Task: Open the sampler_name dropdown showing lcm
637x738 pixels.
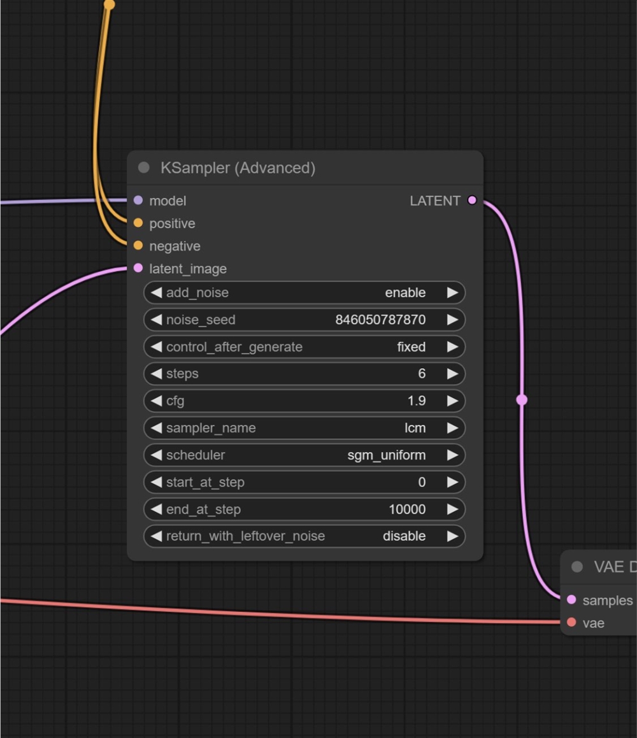Action: (x=304, y=428)
